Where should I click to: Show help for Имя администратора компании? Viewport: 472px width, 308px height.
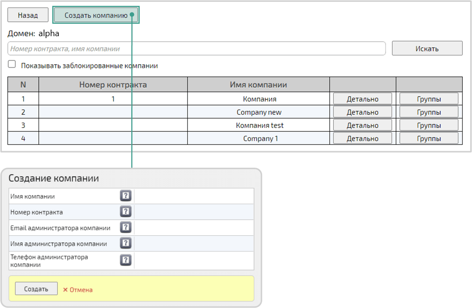tap(125, 243)
